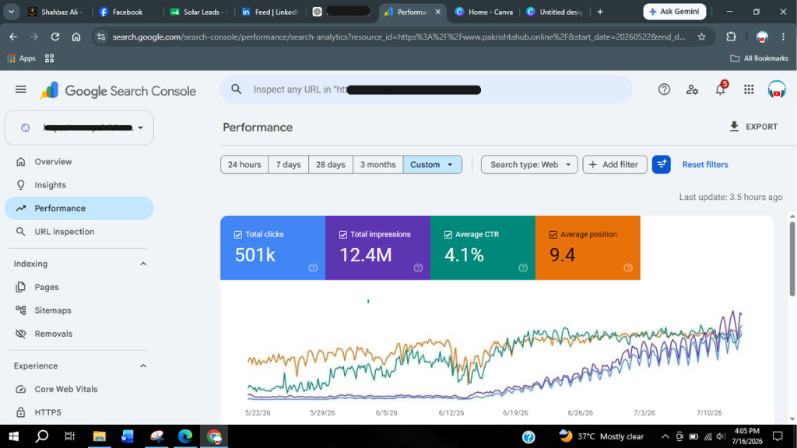Open the HTTPS report
Viewport: 797px width, 448px height.
(79, 412)
